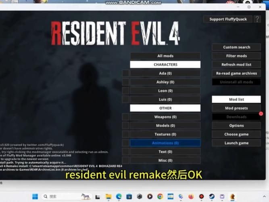Click the Filter mods button
Screen dimensions: 269x202
coord(236,56)
